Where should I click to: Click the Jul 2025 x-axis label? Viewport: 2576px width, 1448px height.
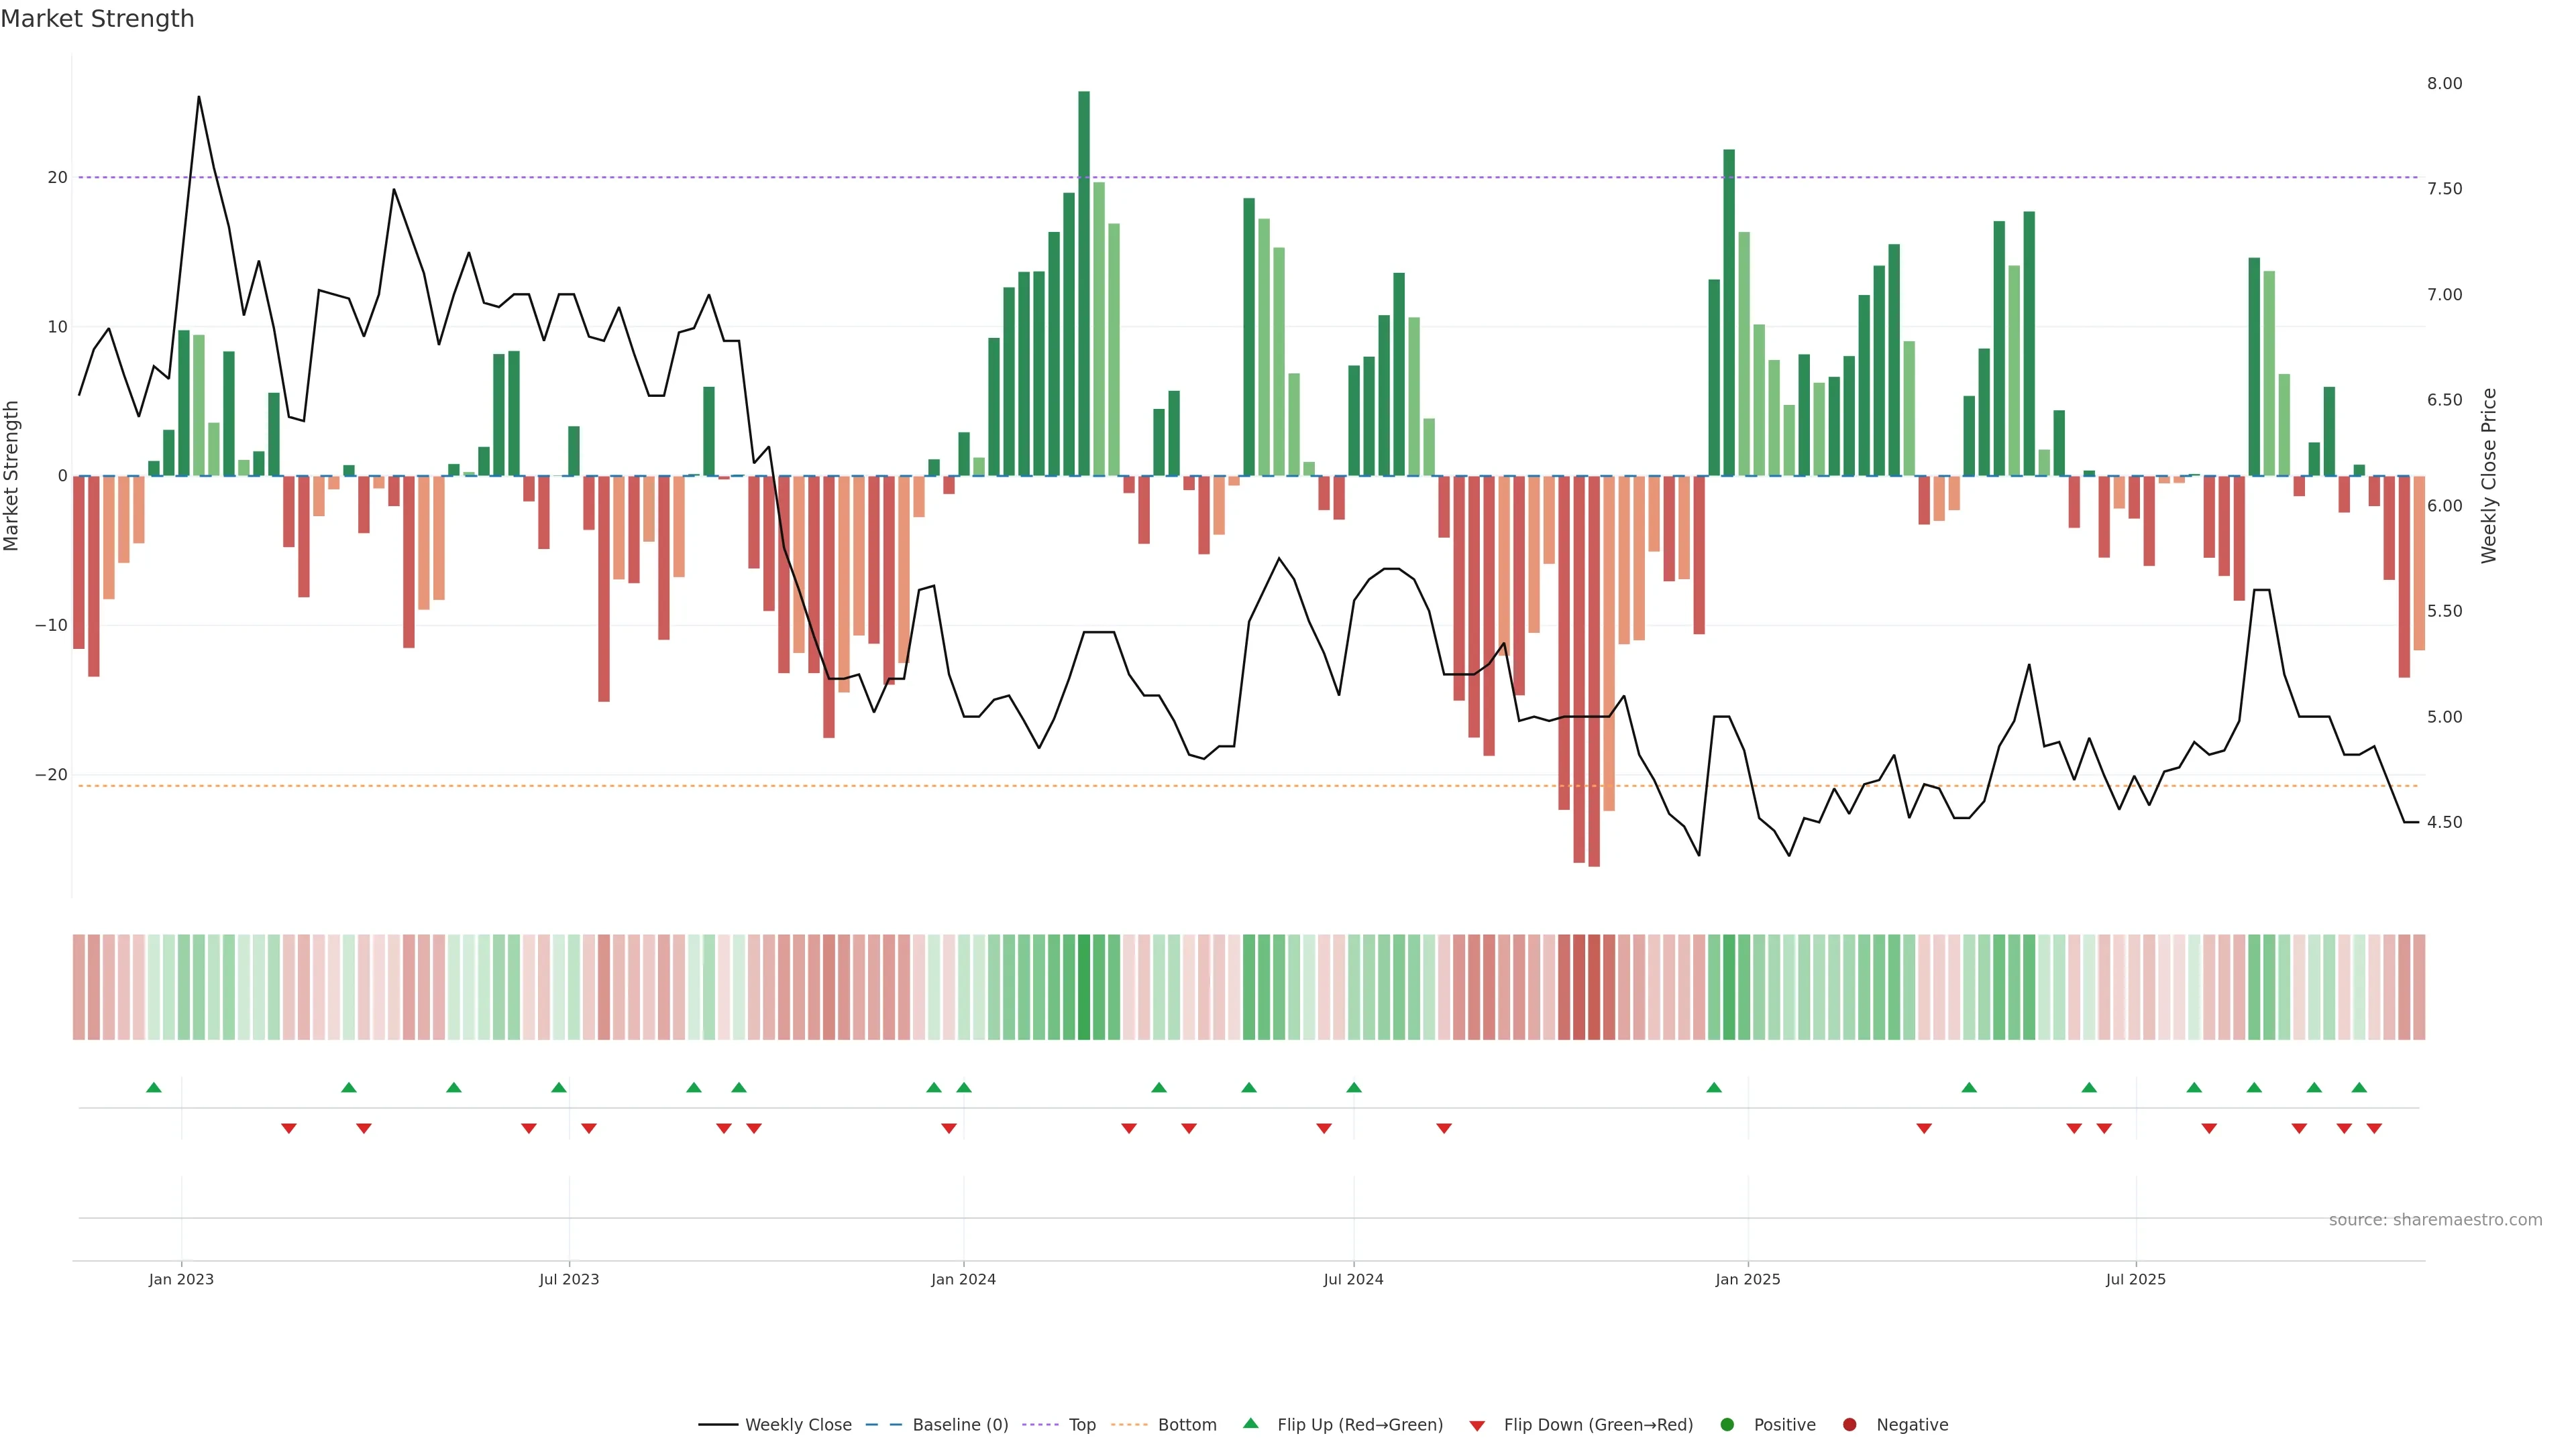tap(2135, 1279)
